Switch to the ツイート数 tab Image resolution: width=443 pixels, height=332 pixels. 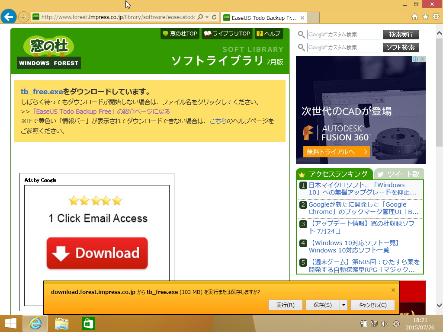click(x=399, y=174)
